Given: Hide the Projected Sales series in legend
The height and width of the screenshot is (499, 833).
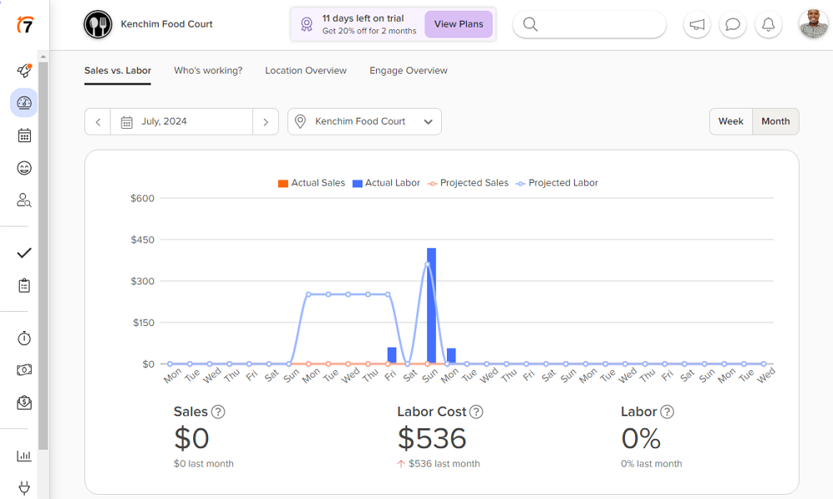Looking at the screenshot, I should pyautogui.click(x=469, y=182).
